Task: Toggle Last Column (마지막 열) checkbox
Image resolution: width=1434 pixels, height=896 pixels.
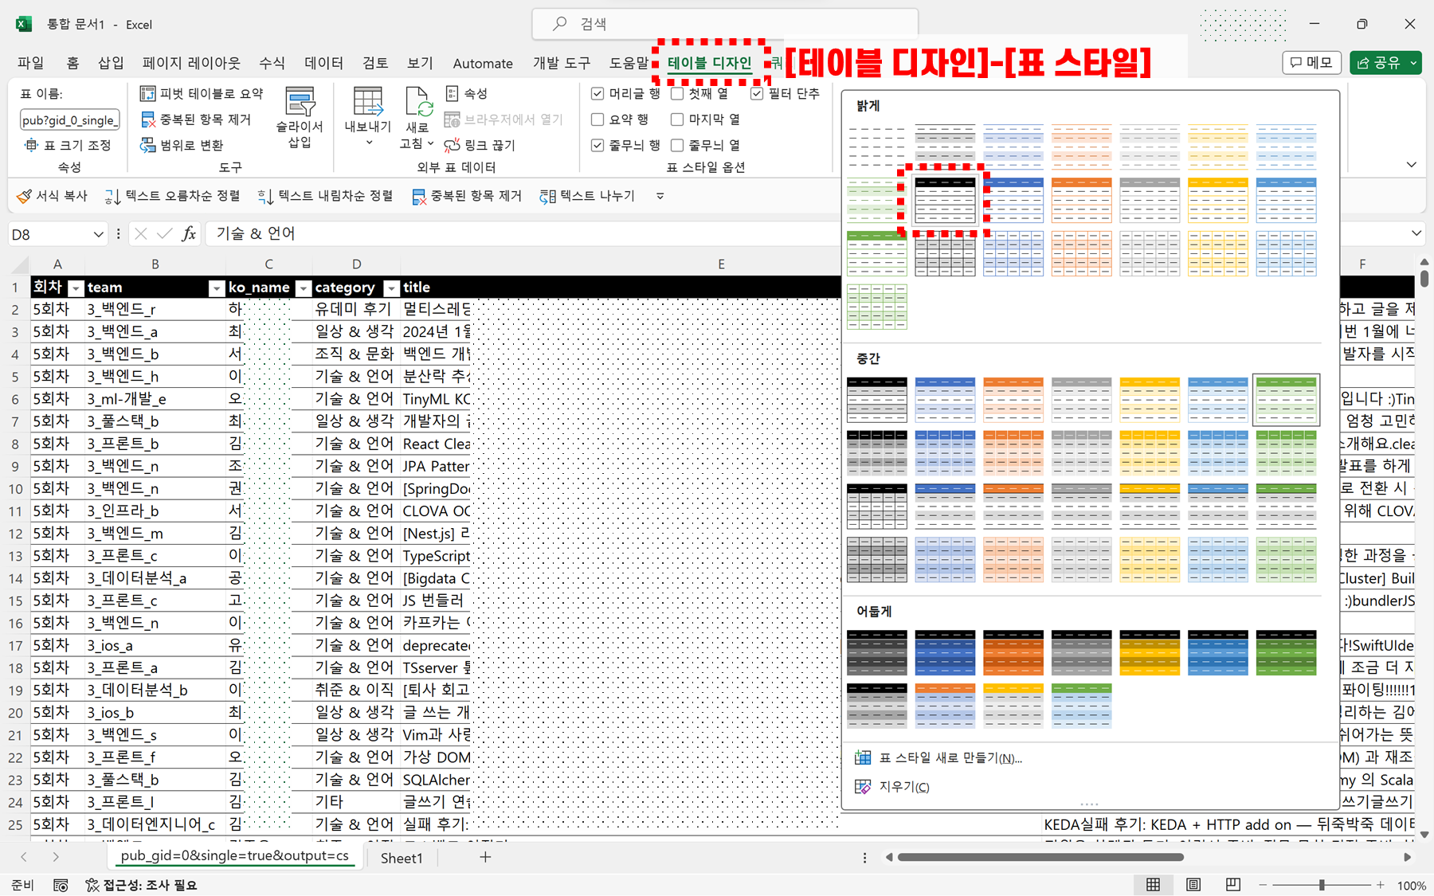Action: click(x=677, y=119)
